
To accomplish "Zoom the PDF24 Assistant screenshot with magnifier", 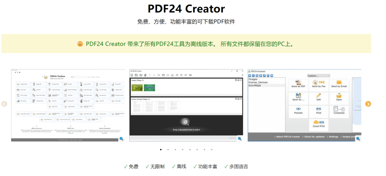I will 358,138.
